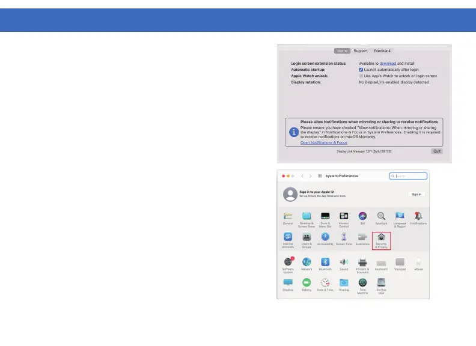Screen dimensions: 476x346
Task: Switch to the Feedback tab
Action: [x=382, y=51]
